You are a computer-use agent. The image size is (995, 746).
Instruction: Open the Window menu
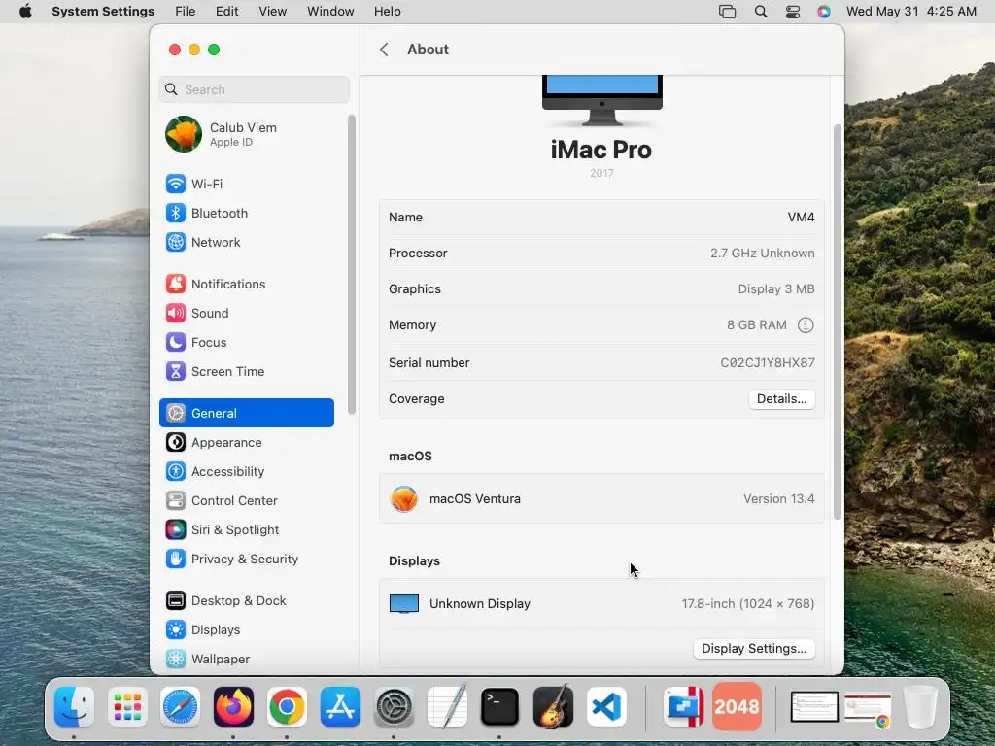(x=330, y=12)
